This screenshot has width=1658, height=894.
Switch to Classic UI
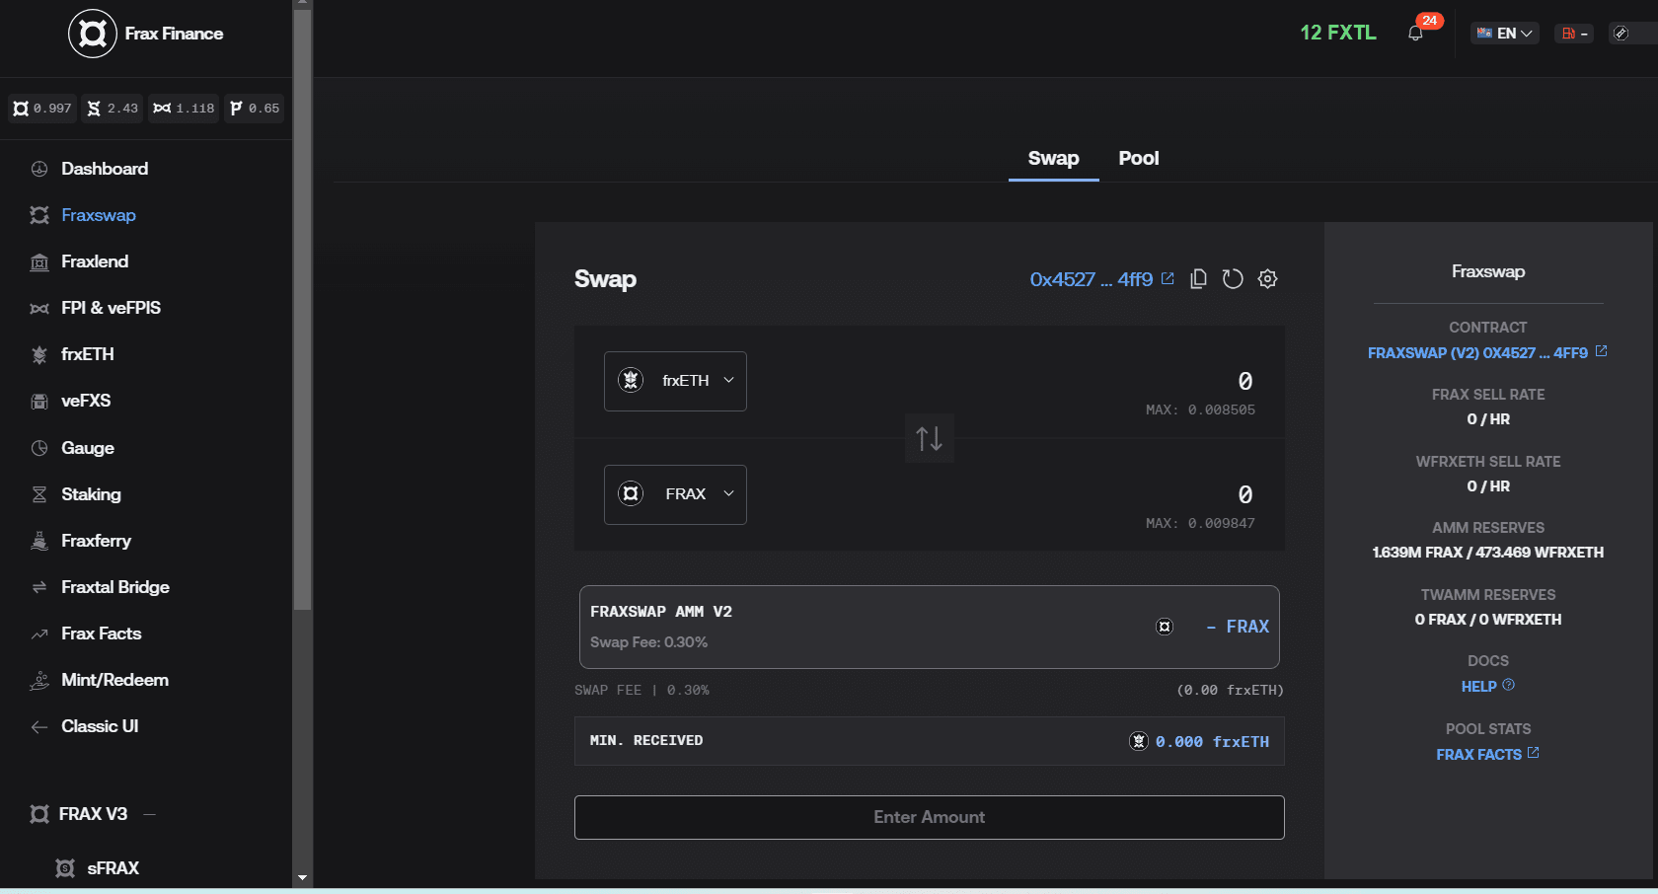coord(100,726)
